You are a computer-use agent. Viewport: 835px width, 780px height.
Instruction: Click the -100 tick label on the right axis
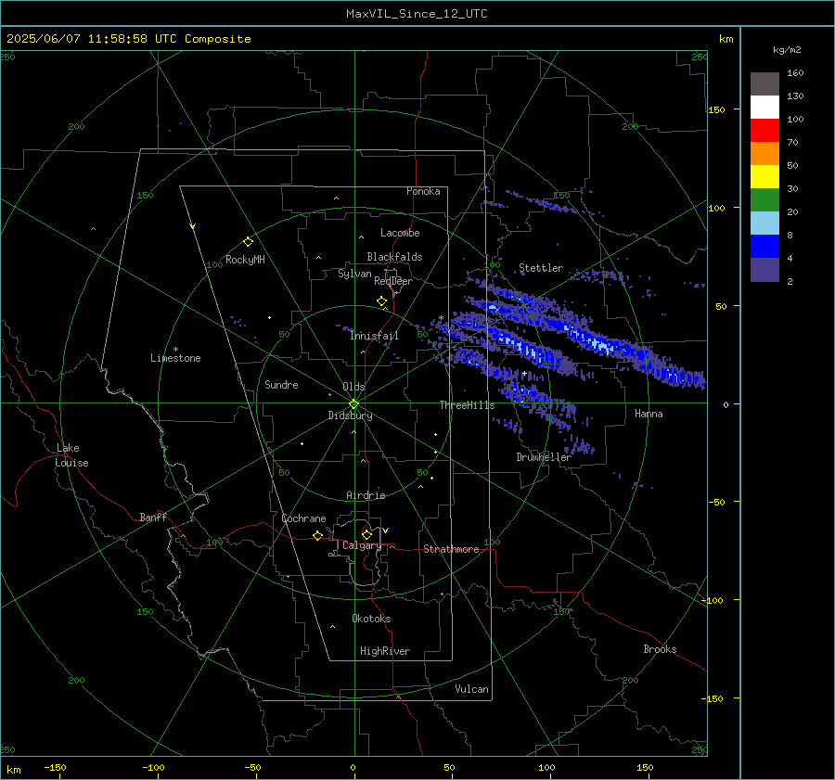coord(712,600)
